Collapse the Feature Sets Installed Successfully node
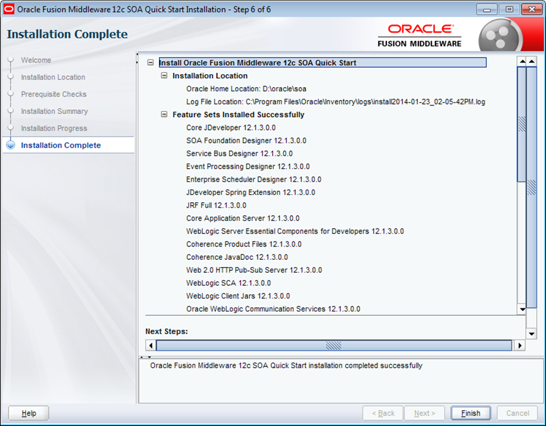The image size is (546, 426). tap(164, 115)
